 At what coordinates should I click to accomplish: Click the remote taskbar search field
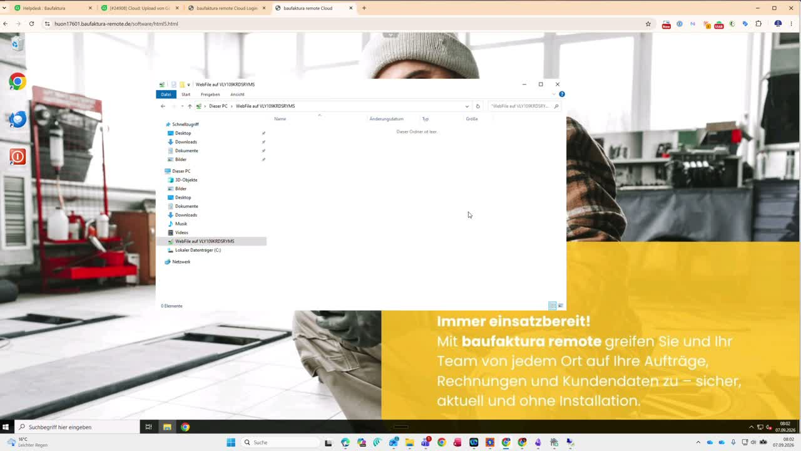click(77, 427)
